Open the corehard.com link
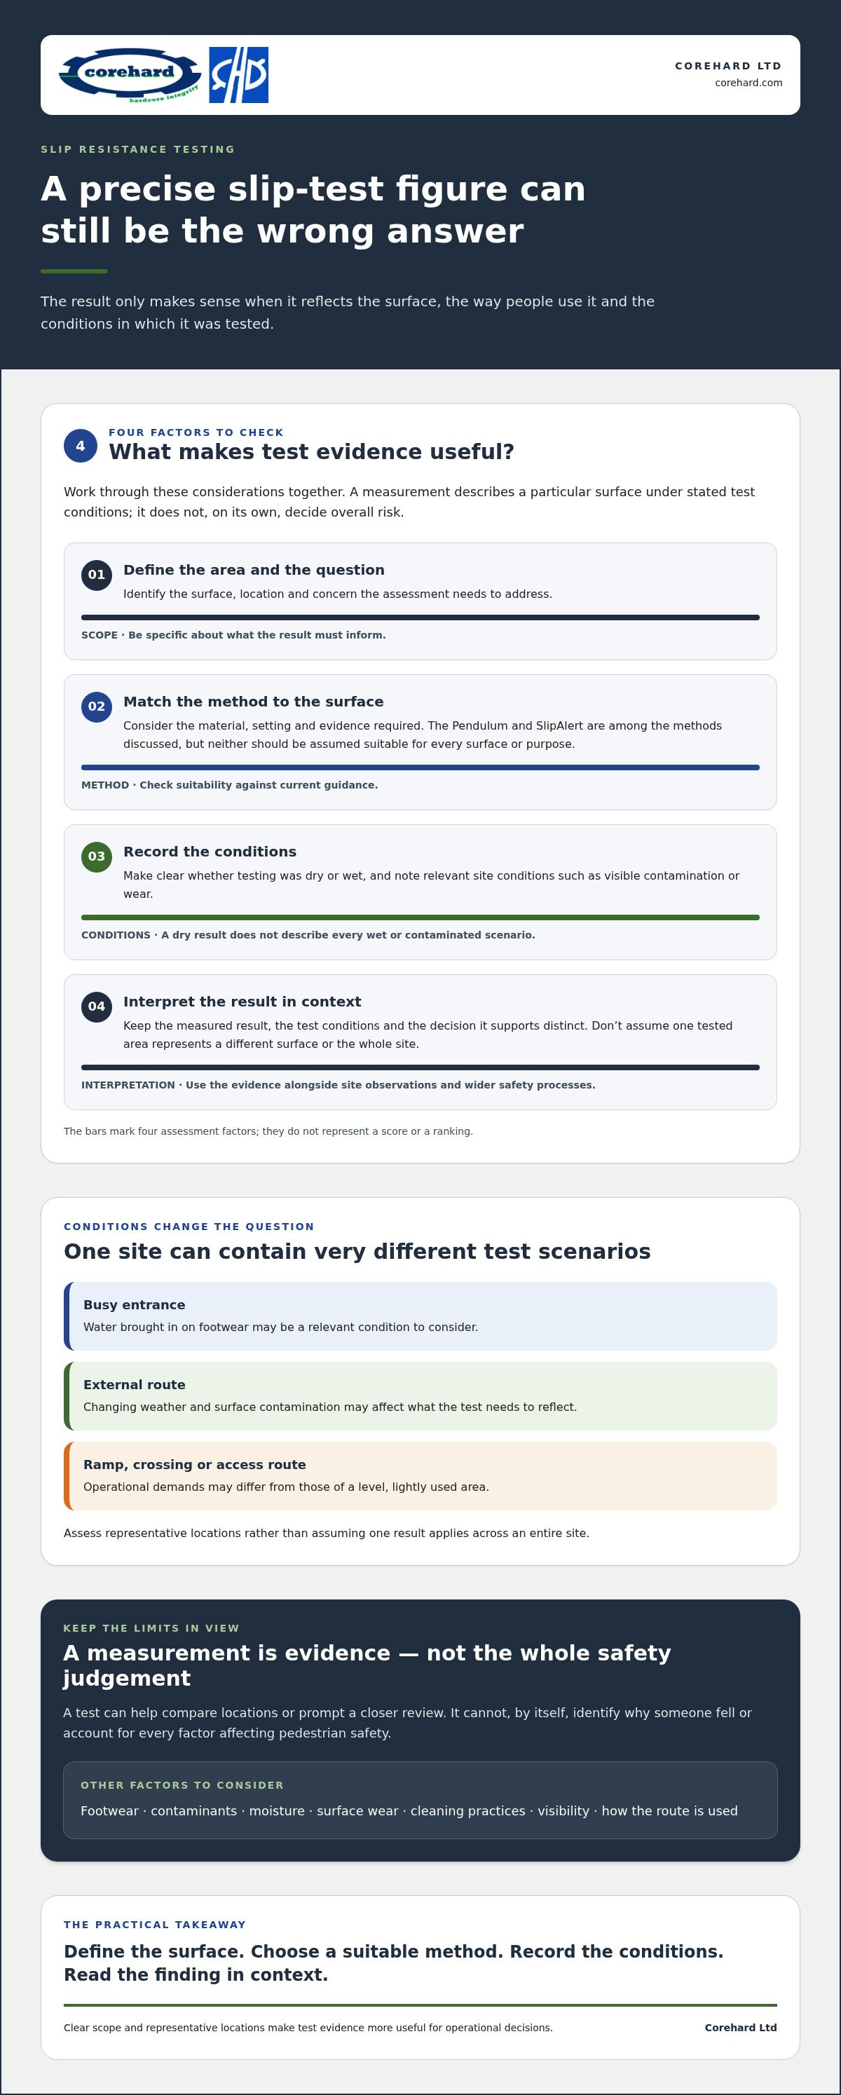Viewport: 841px width, 2095px height. point(748,83)
